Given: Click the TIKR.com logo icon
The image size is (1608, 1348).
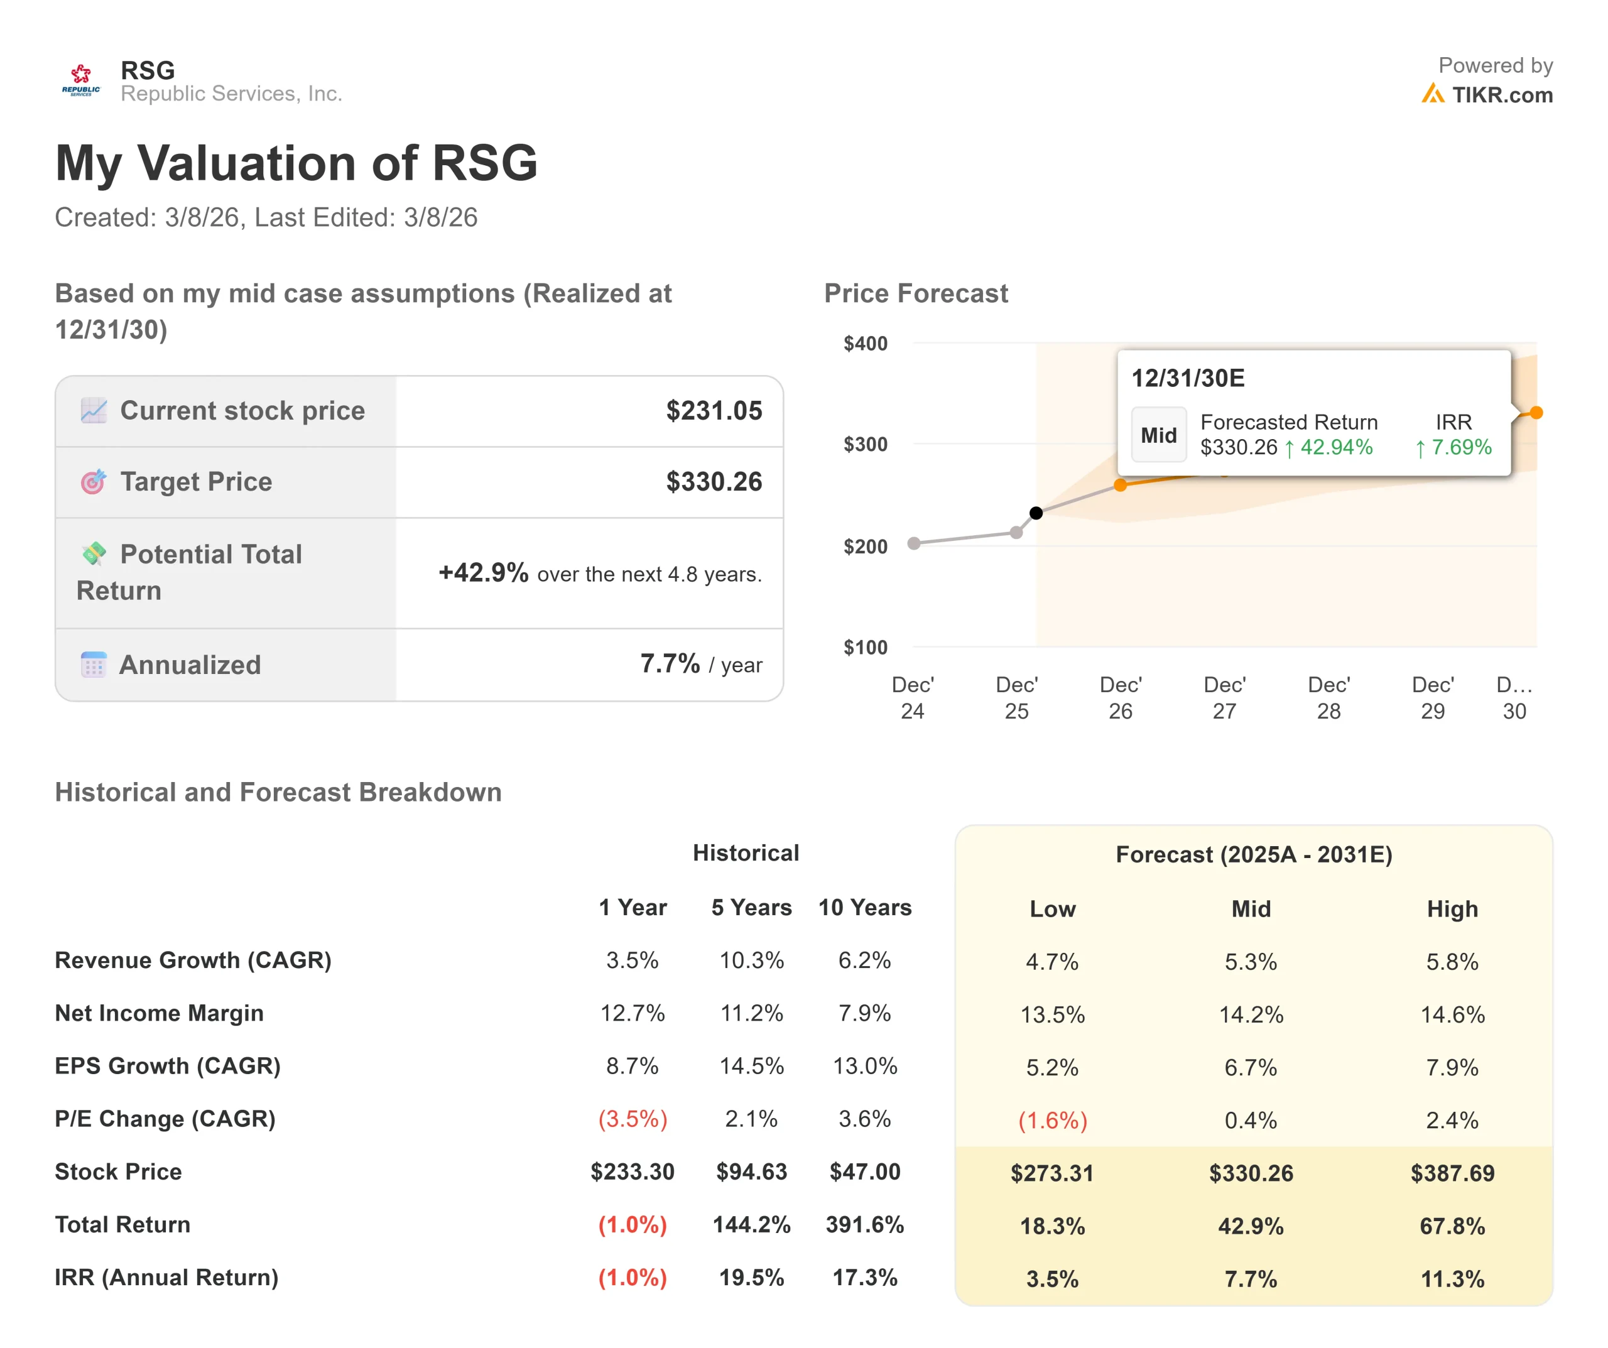Looking at the screenshot, I should pos(1432,94).
